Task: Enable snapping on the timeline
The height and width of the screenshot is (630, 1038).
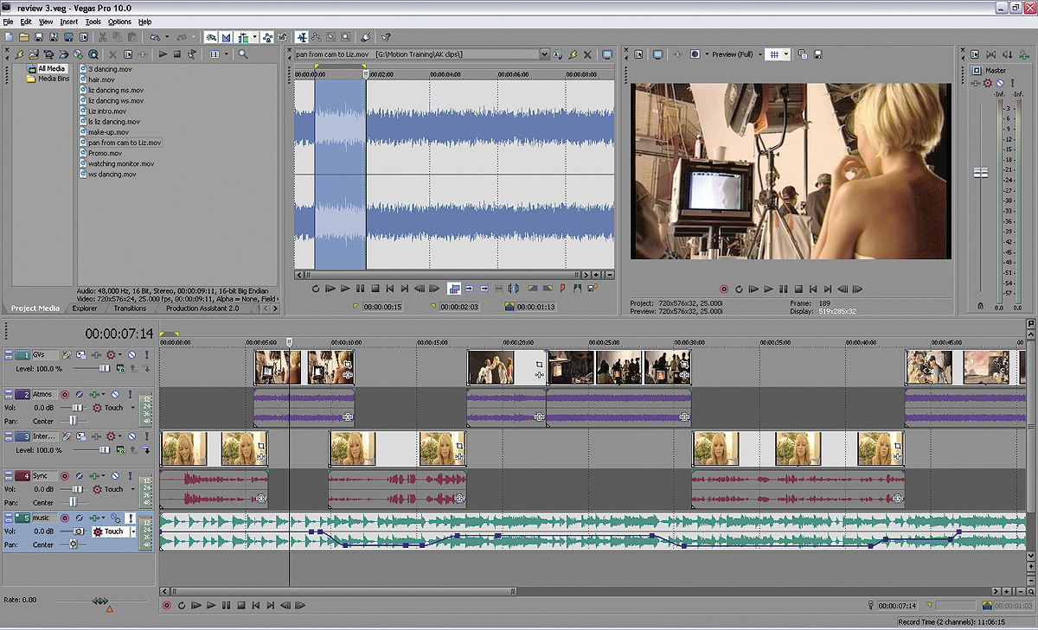Action: pos(211,37)
